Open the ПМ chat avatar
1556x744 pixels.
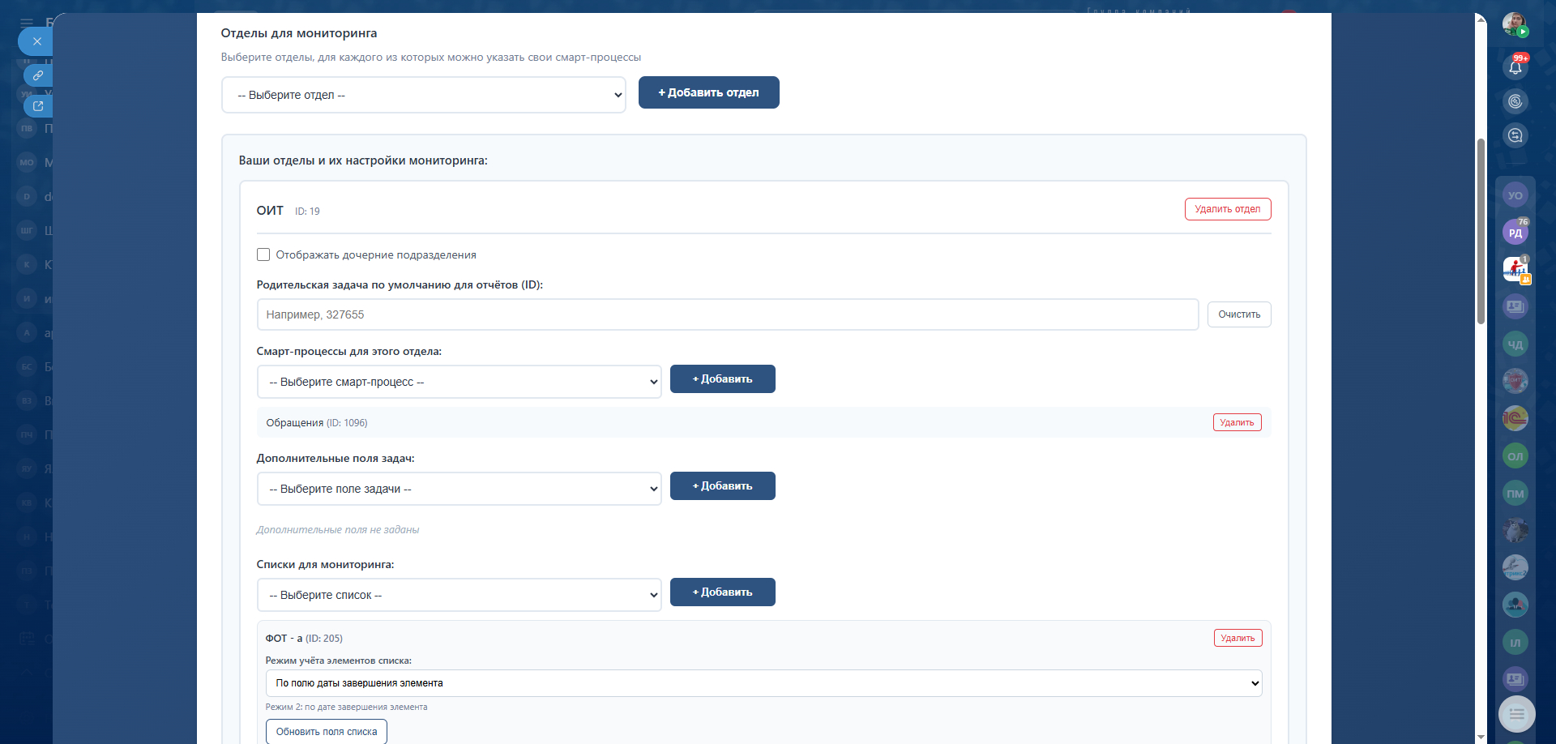[x=1515, y=494]
